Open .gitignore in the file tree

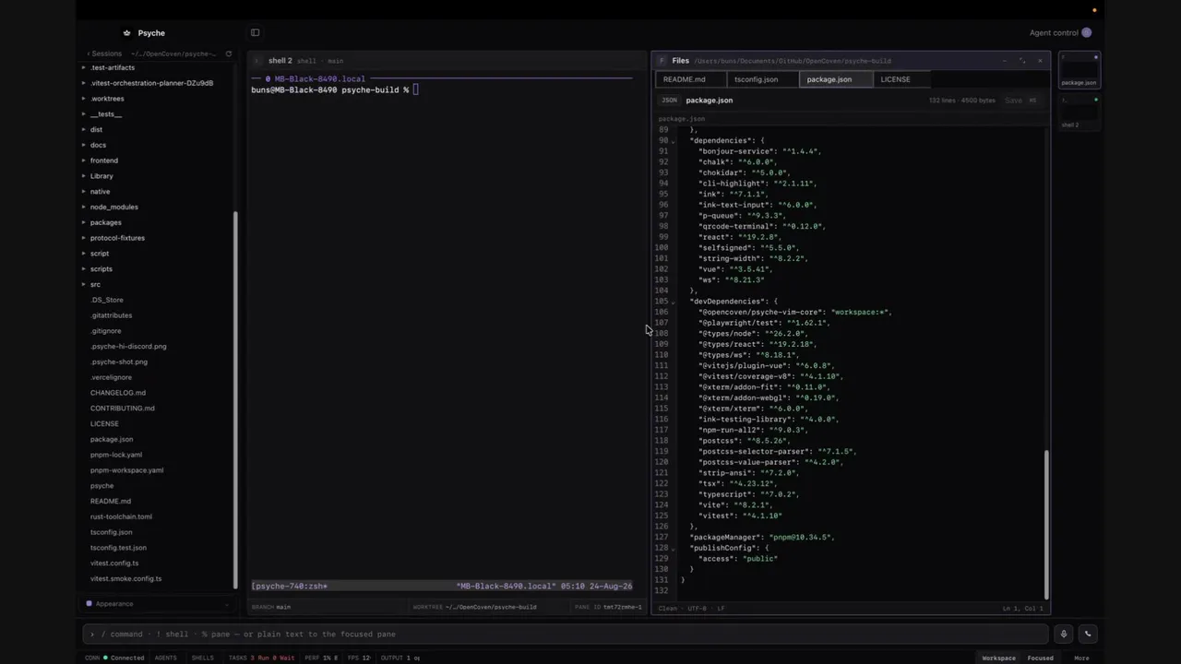(x=105, y=330)
